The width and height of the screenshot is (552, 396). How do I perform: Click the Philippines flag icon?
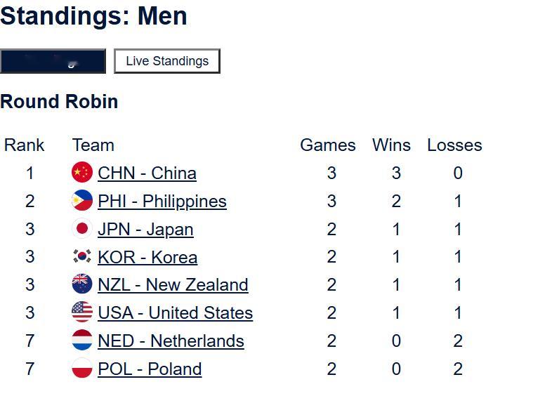82,200
